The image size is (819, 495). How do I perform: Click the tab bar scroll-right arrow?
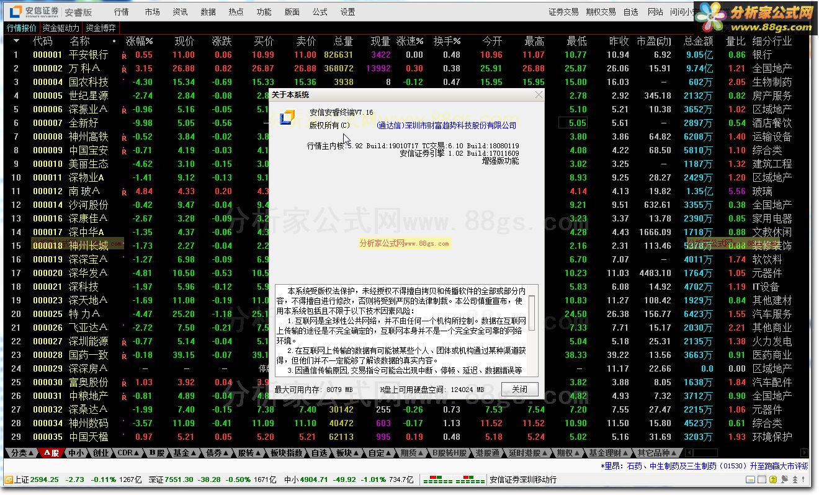804,453
